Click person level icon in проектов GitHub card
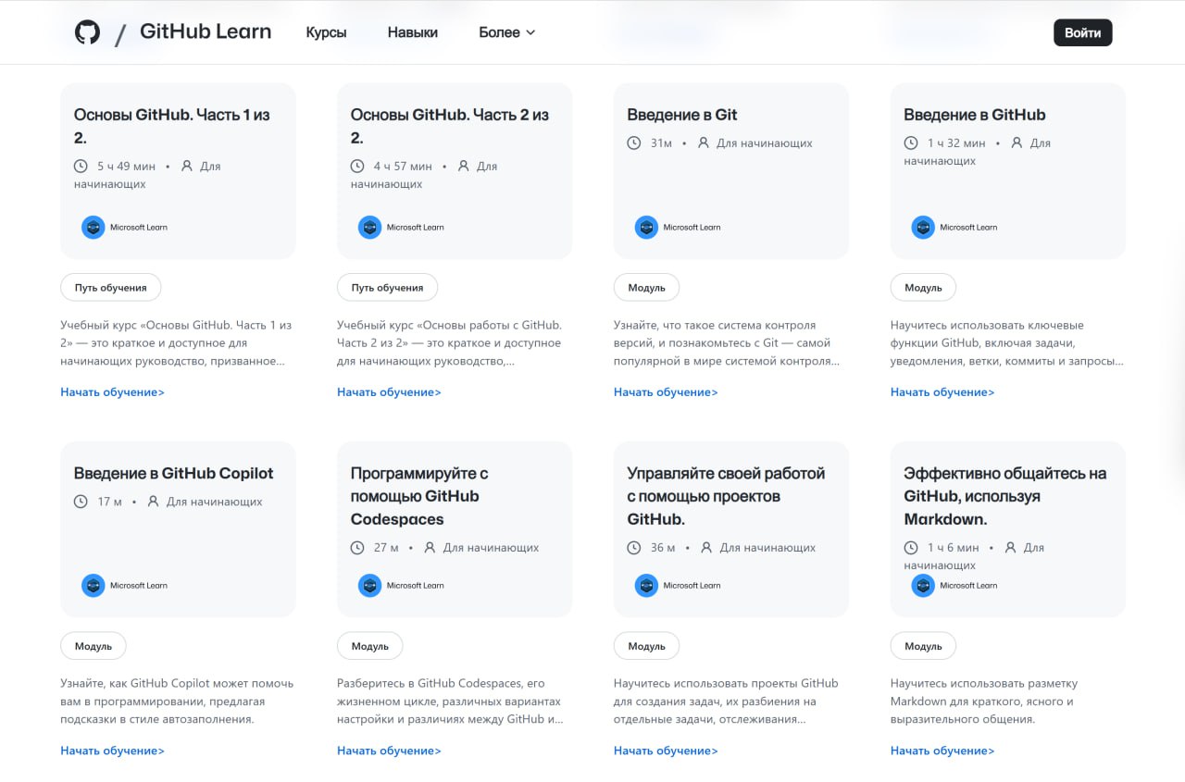 [706, 548]
